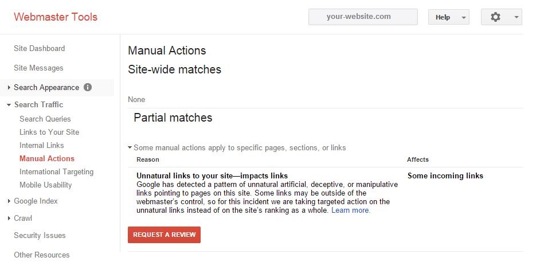The height and width of the screenshot is (273, 536).
Task: Follow the Learn more link
Action: pos(351,210)
